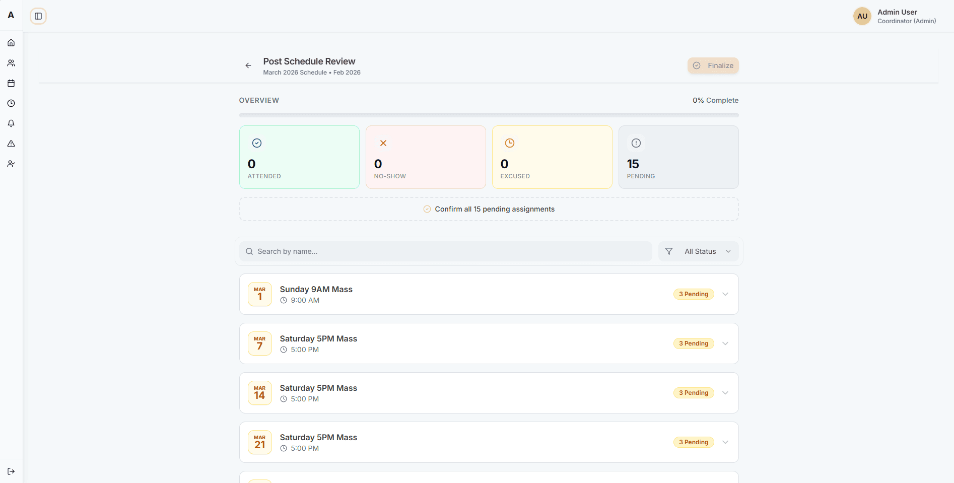Viewport: 954px width, 483px height.
Task: Expand the Saturday 5PM Mass on March 14
Action: pyautogui.click(x=725, y=392)
